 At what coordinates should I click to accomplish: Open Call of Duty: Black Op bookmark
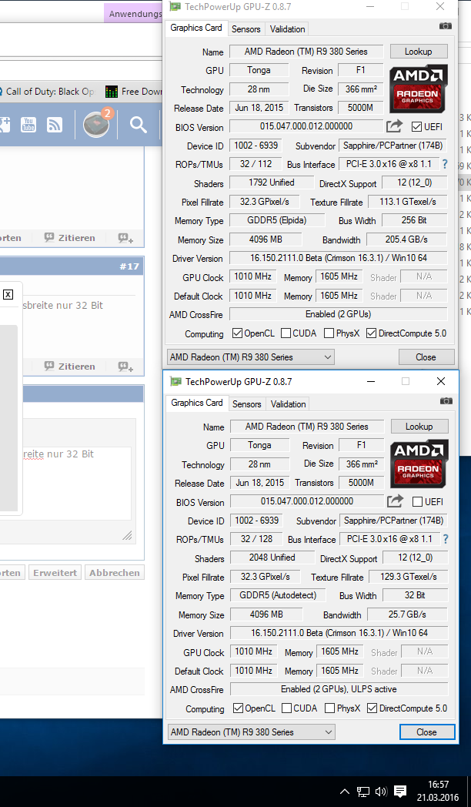pos(47,92)
